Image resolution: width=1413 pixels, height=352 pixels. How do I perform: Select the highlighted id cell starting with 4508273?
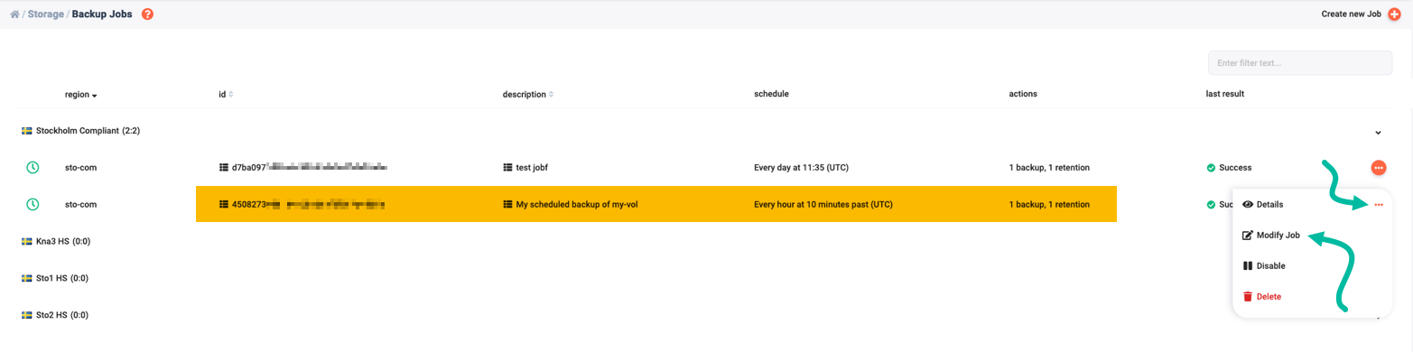coord(303,205)
